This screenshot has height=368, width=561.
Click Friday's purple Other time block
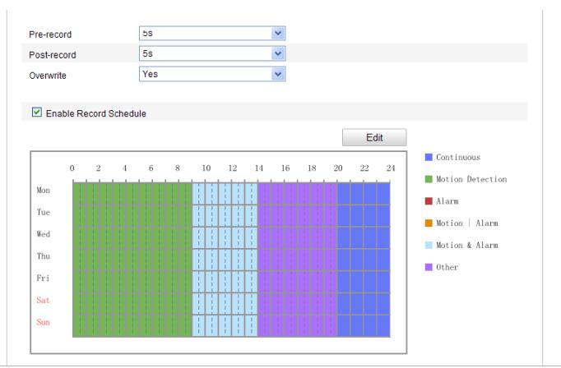(x=297, y=279)
